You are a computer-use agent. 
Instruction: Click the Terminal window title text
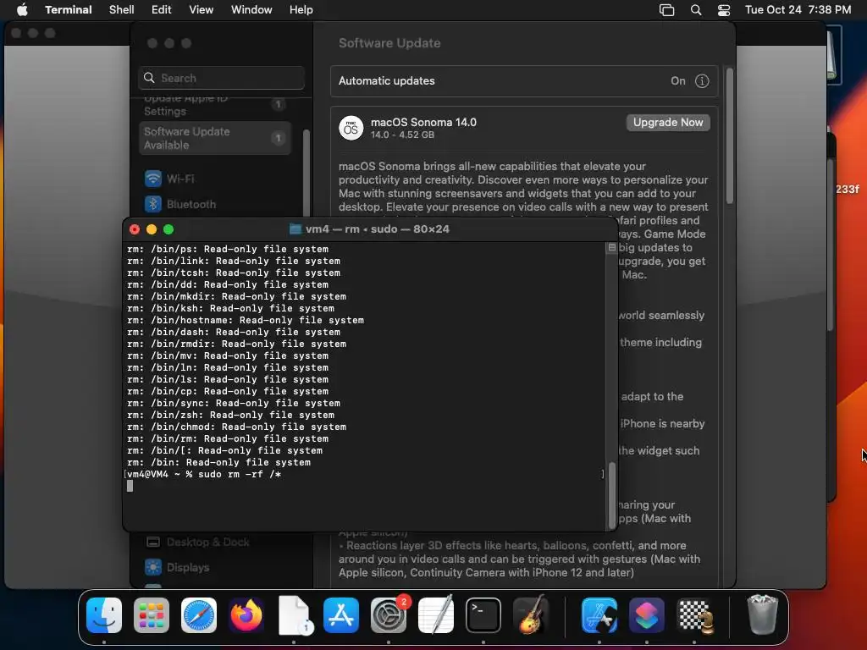tap(377, 229)
